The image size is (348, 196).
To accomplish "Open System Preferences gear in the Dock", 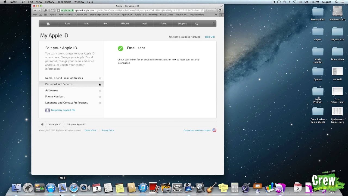I will click(x=177, y=188).
